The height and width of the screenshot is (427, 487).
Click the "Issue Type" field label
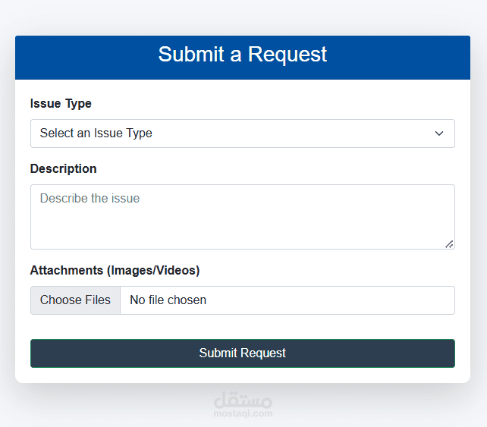[61, 104]
